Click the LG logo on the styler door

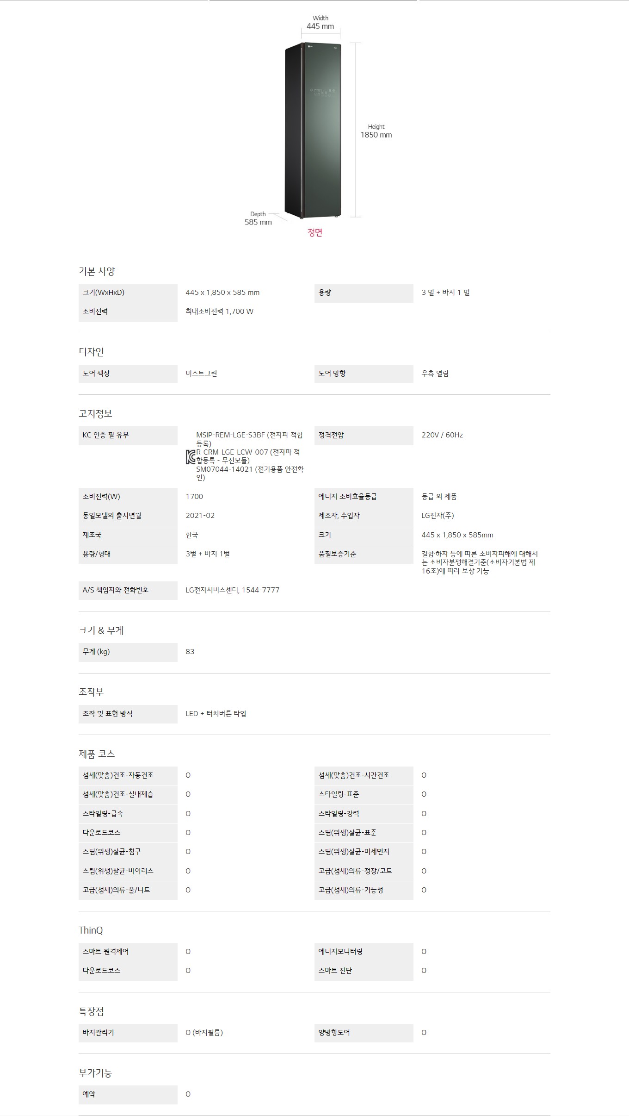click(309, 46)
